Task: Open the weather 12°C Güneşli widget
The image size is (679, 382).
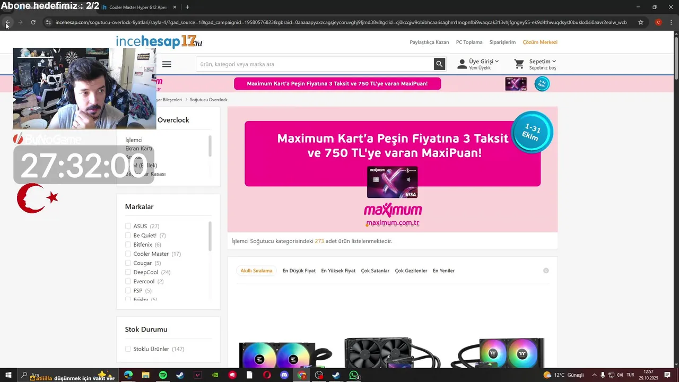Action: [x=563, y=375]
